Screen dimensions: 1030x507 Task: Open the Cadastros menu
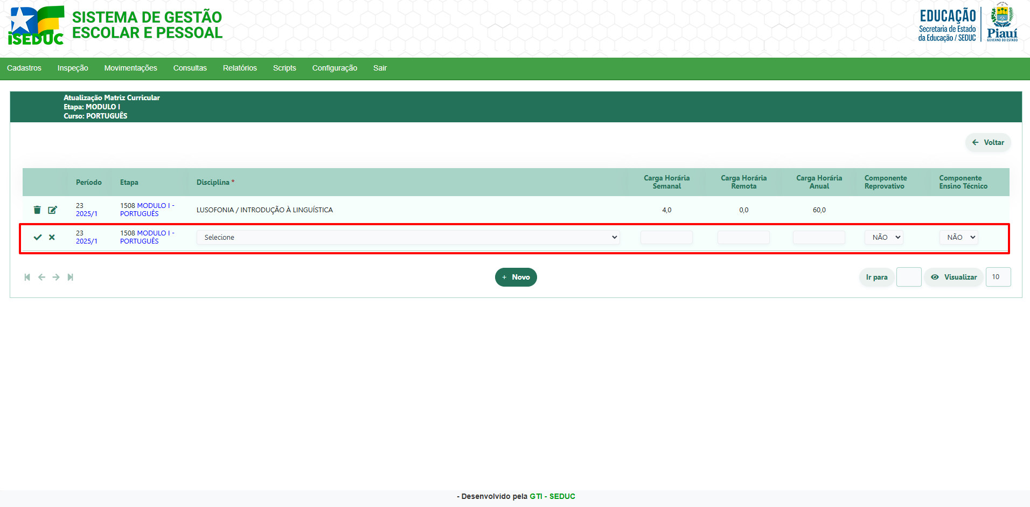(x=24, y=68)
